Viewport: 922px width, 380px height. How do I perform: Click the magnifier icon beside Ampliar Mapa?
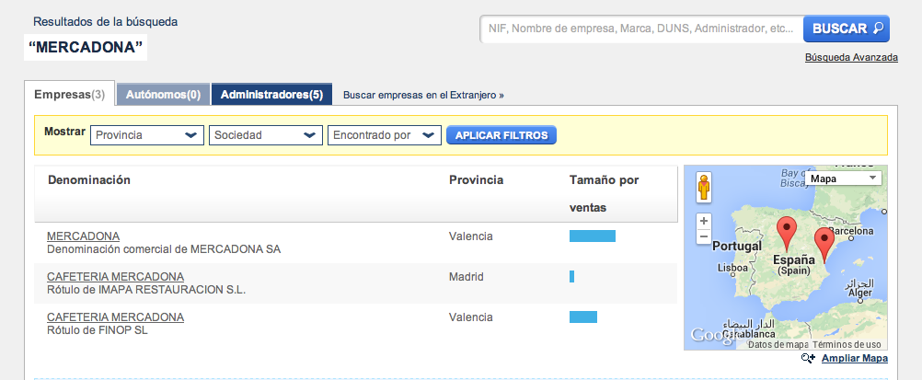click(x=809, y=359)
